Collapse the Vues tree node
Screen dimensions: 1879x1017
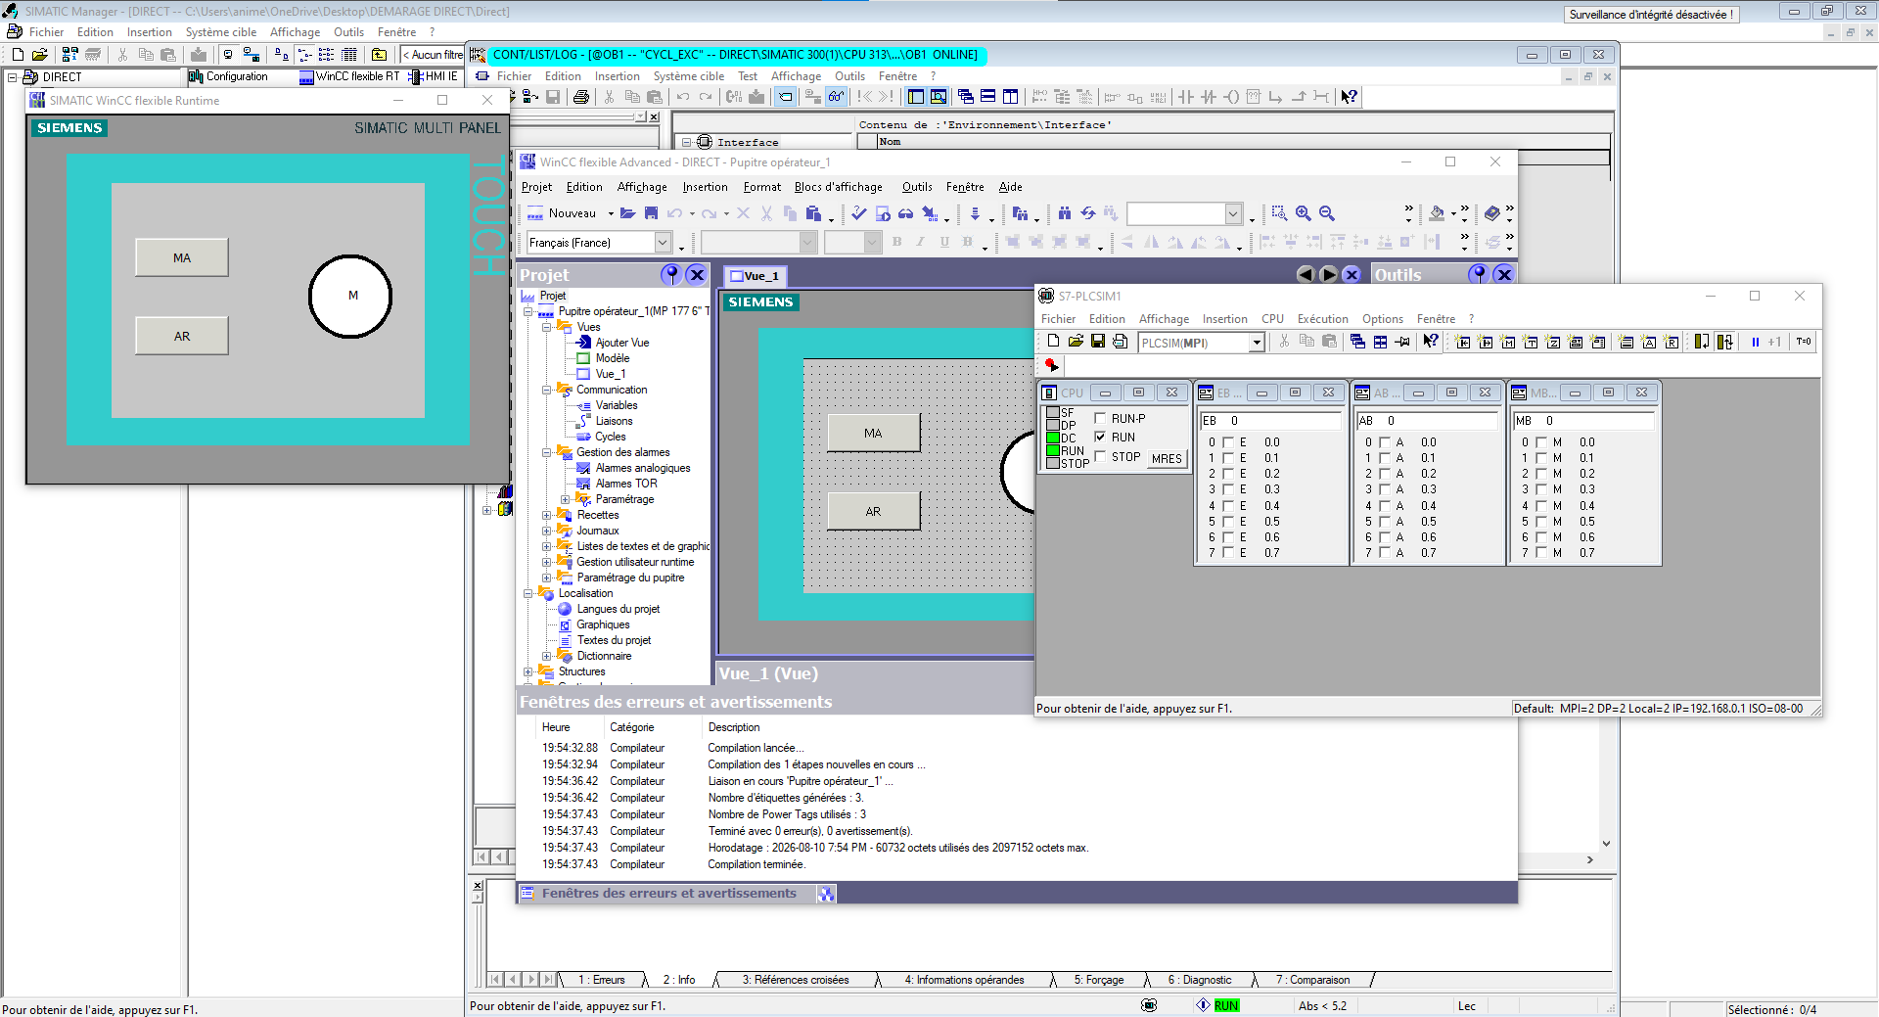point(547,327)
